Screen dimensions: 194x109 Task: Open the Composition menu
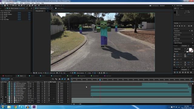(11, 3)
